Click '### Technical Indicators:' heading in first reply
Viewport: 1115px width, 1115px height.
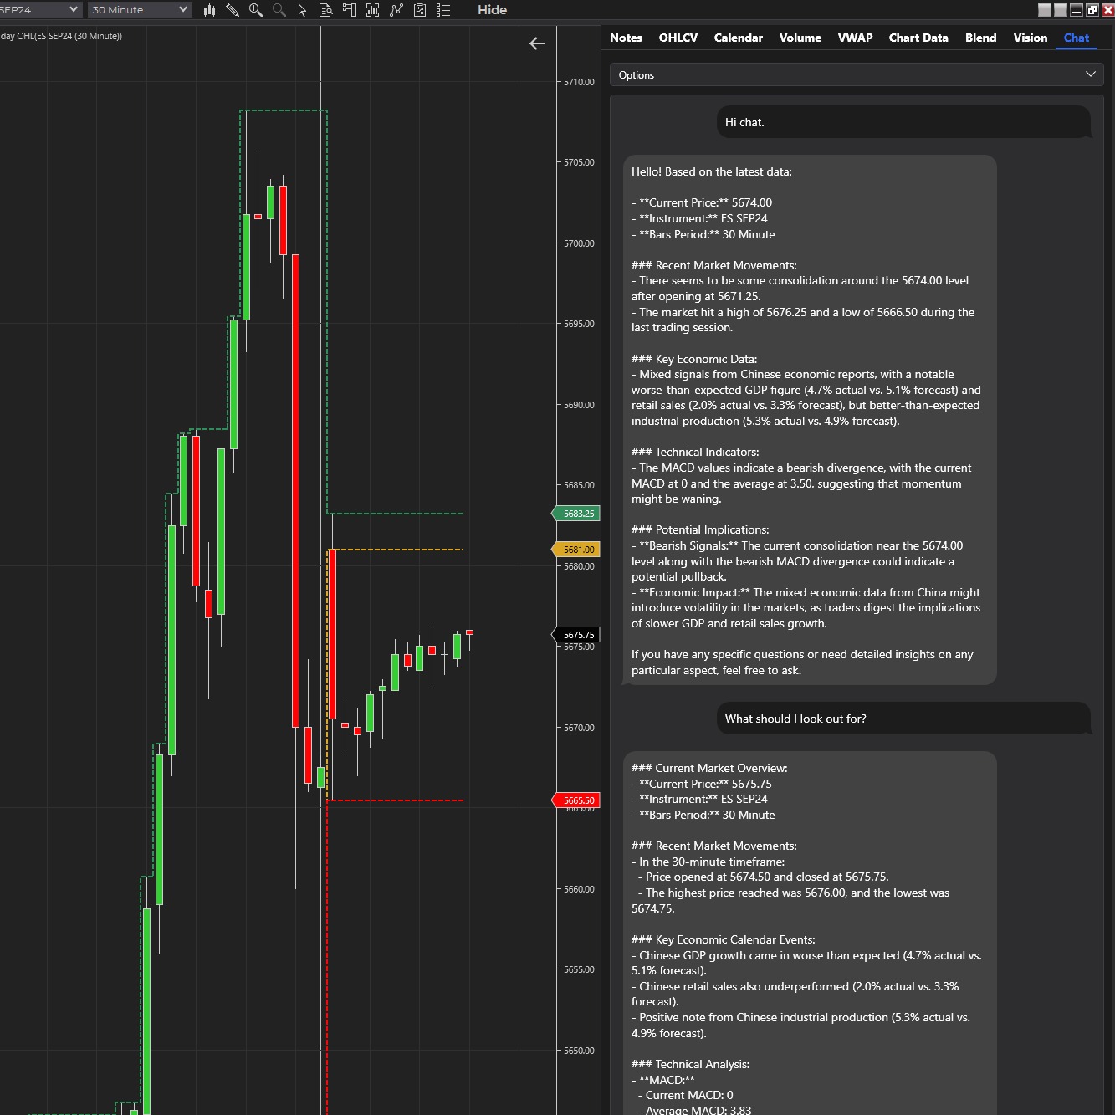click(x=695, y=452)
